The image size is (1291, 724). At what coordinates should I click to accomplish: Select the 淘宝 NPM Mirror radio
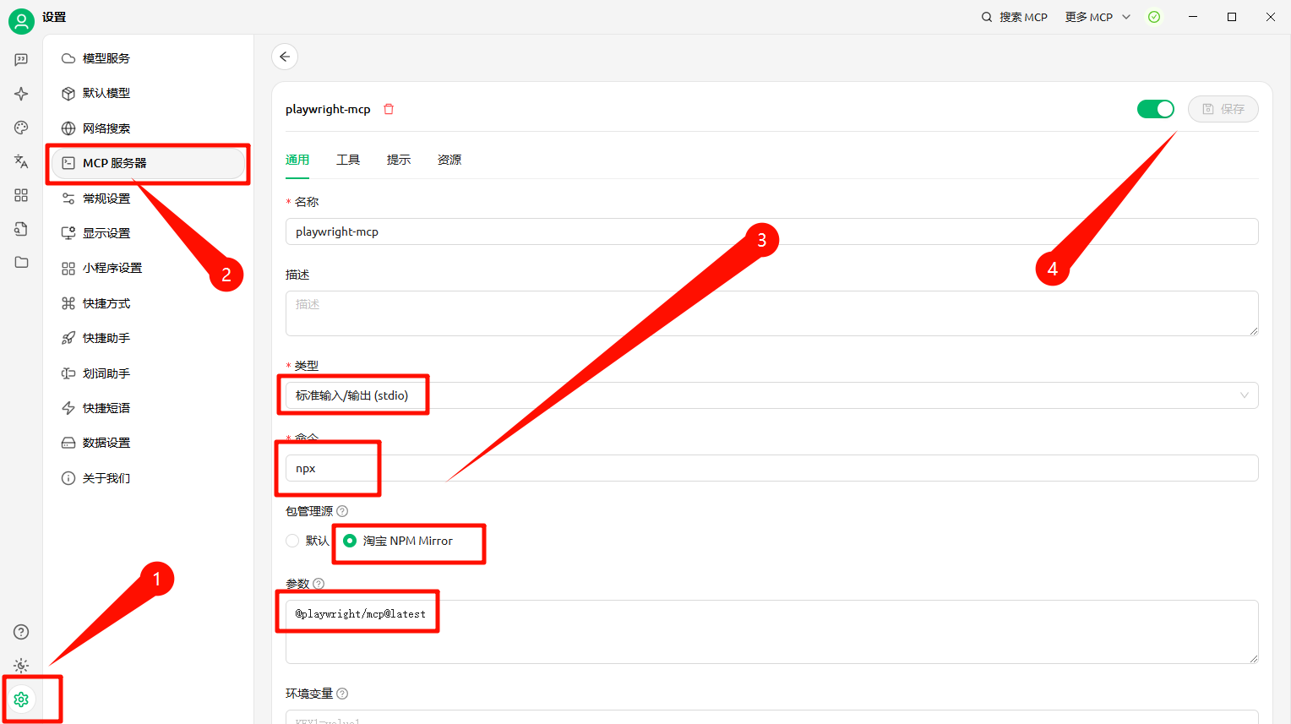(x=350, y=541)
